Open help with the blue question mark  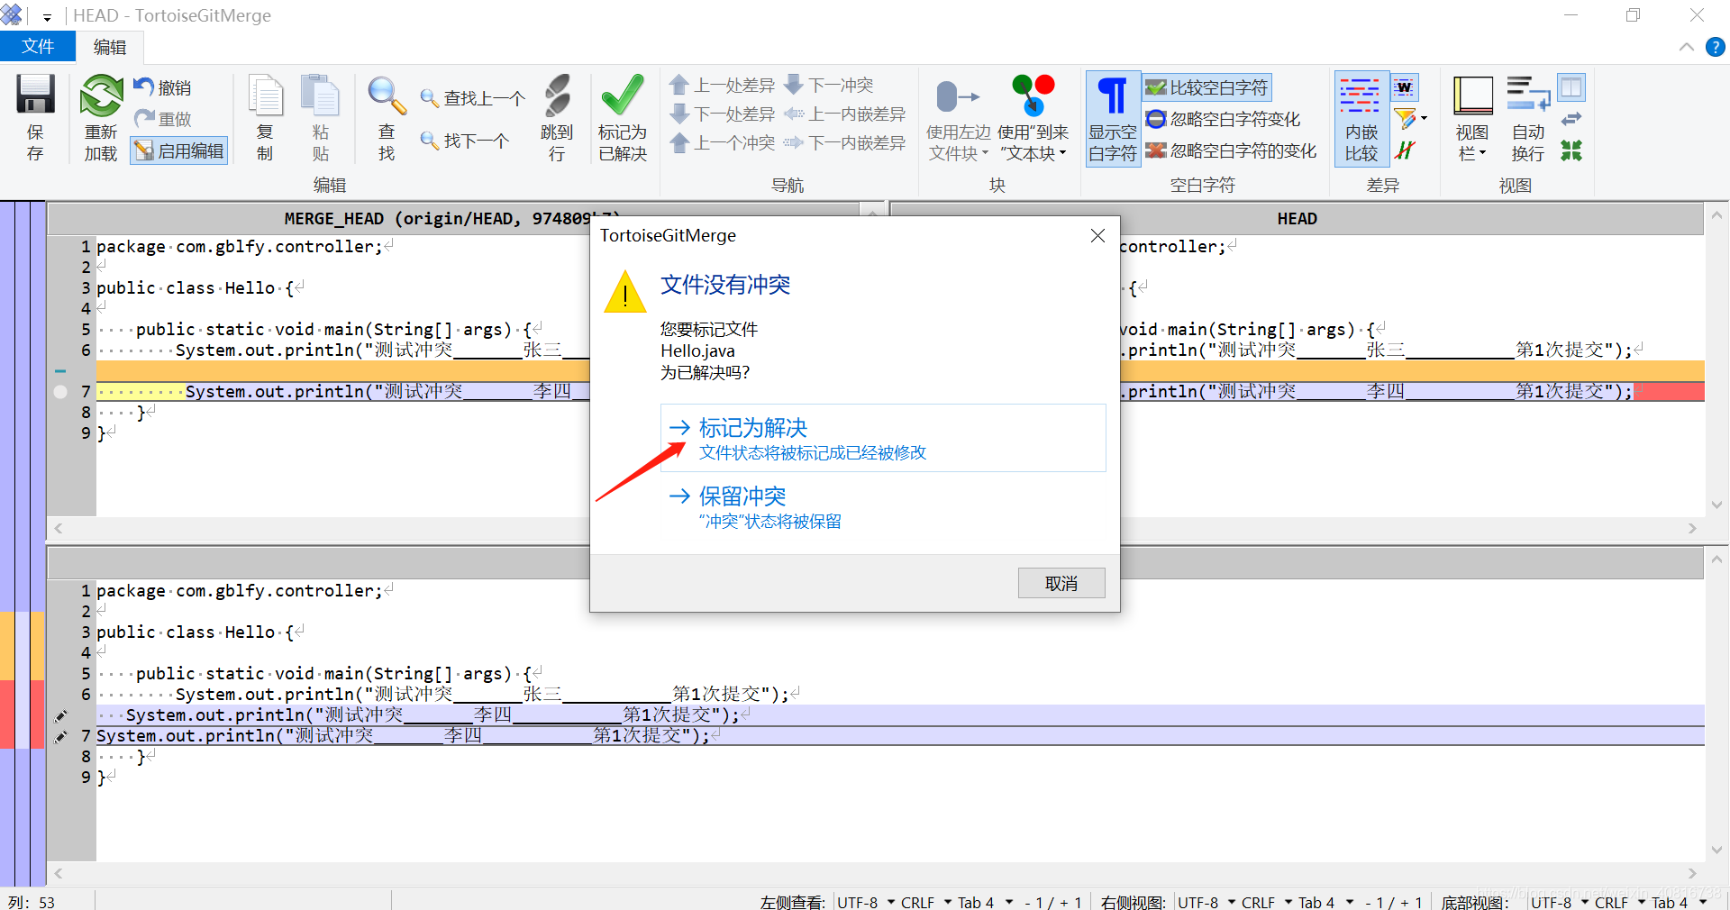1716,47
